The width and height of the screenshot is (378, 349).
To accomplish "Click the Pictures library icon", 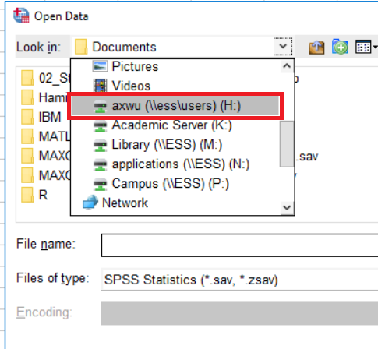I will (100, 66).
